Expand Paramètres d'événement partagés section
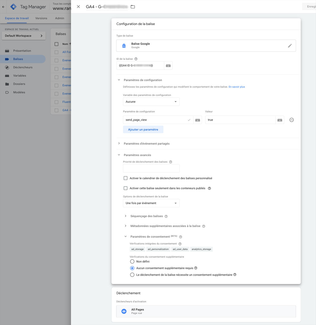This screenshot has width=316, height=325. pyautogui.click(x=119, y=143)
